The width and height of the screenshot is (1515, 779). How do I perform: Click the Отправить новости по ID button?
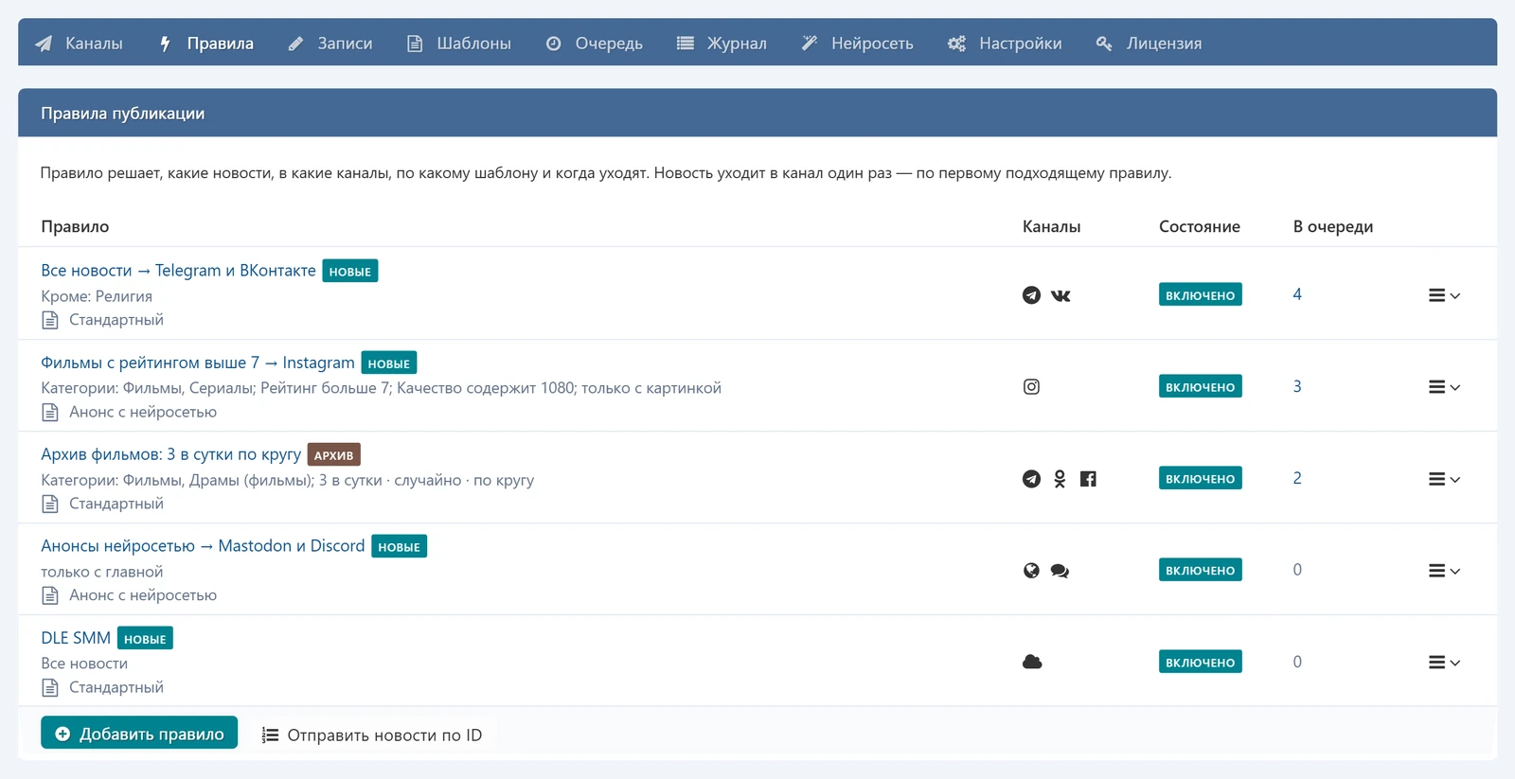[372, 735]
